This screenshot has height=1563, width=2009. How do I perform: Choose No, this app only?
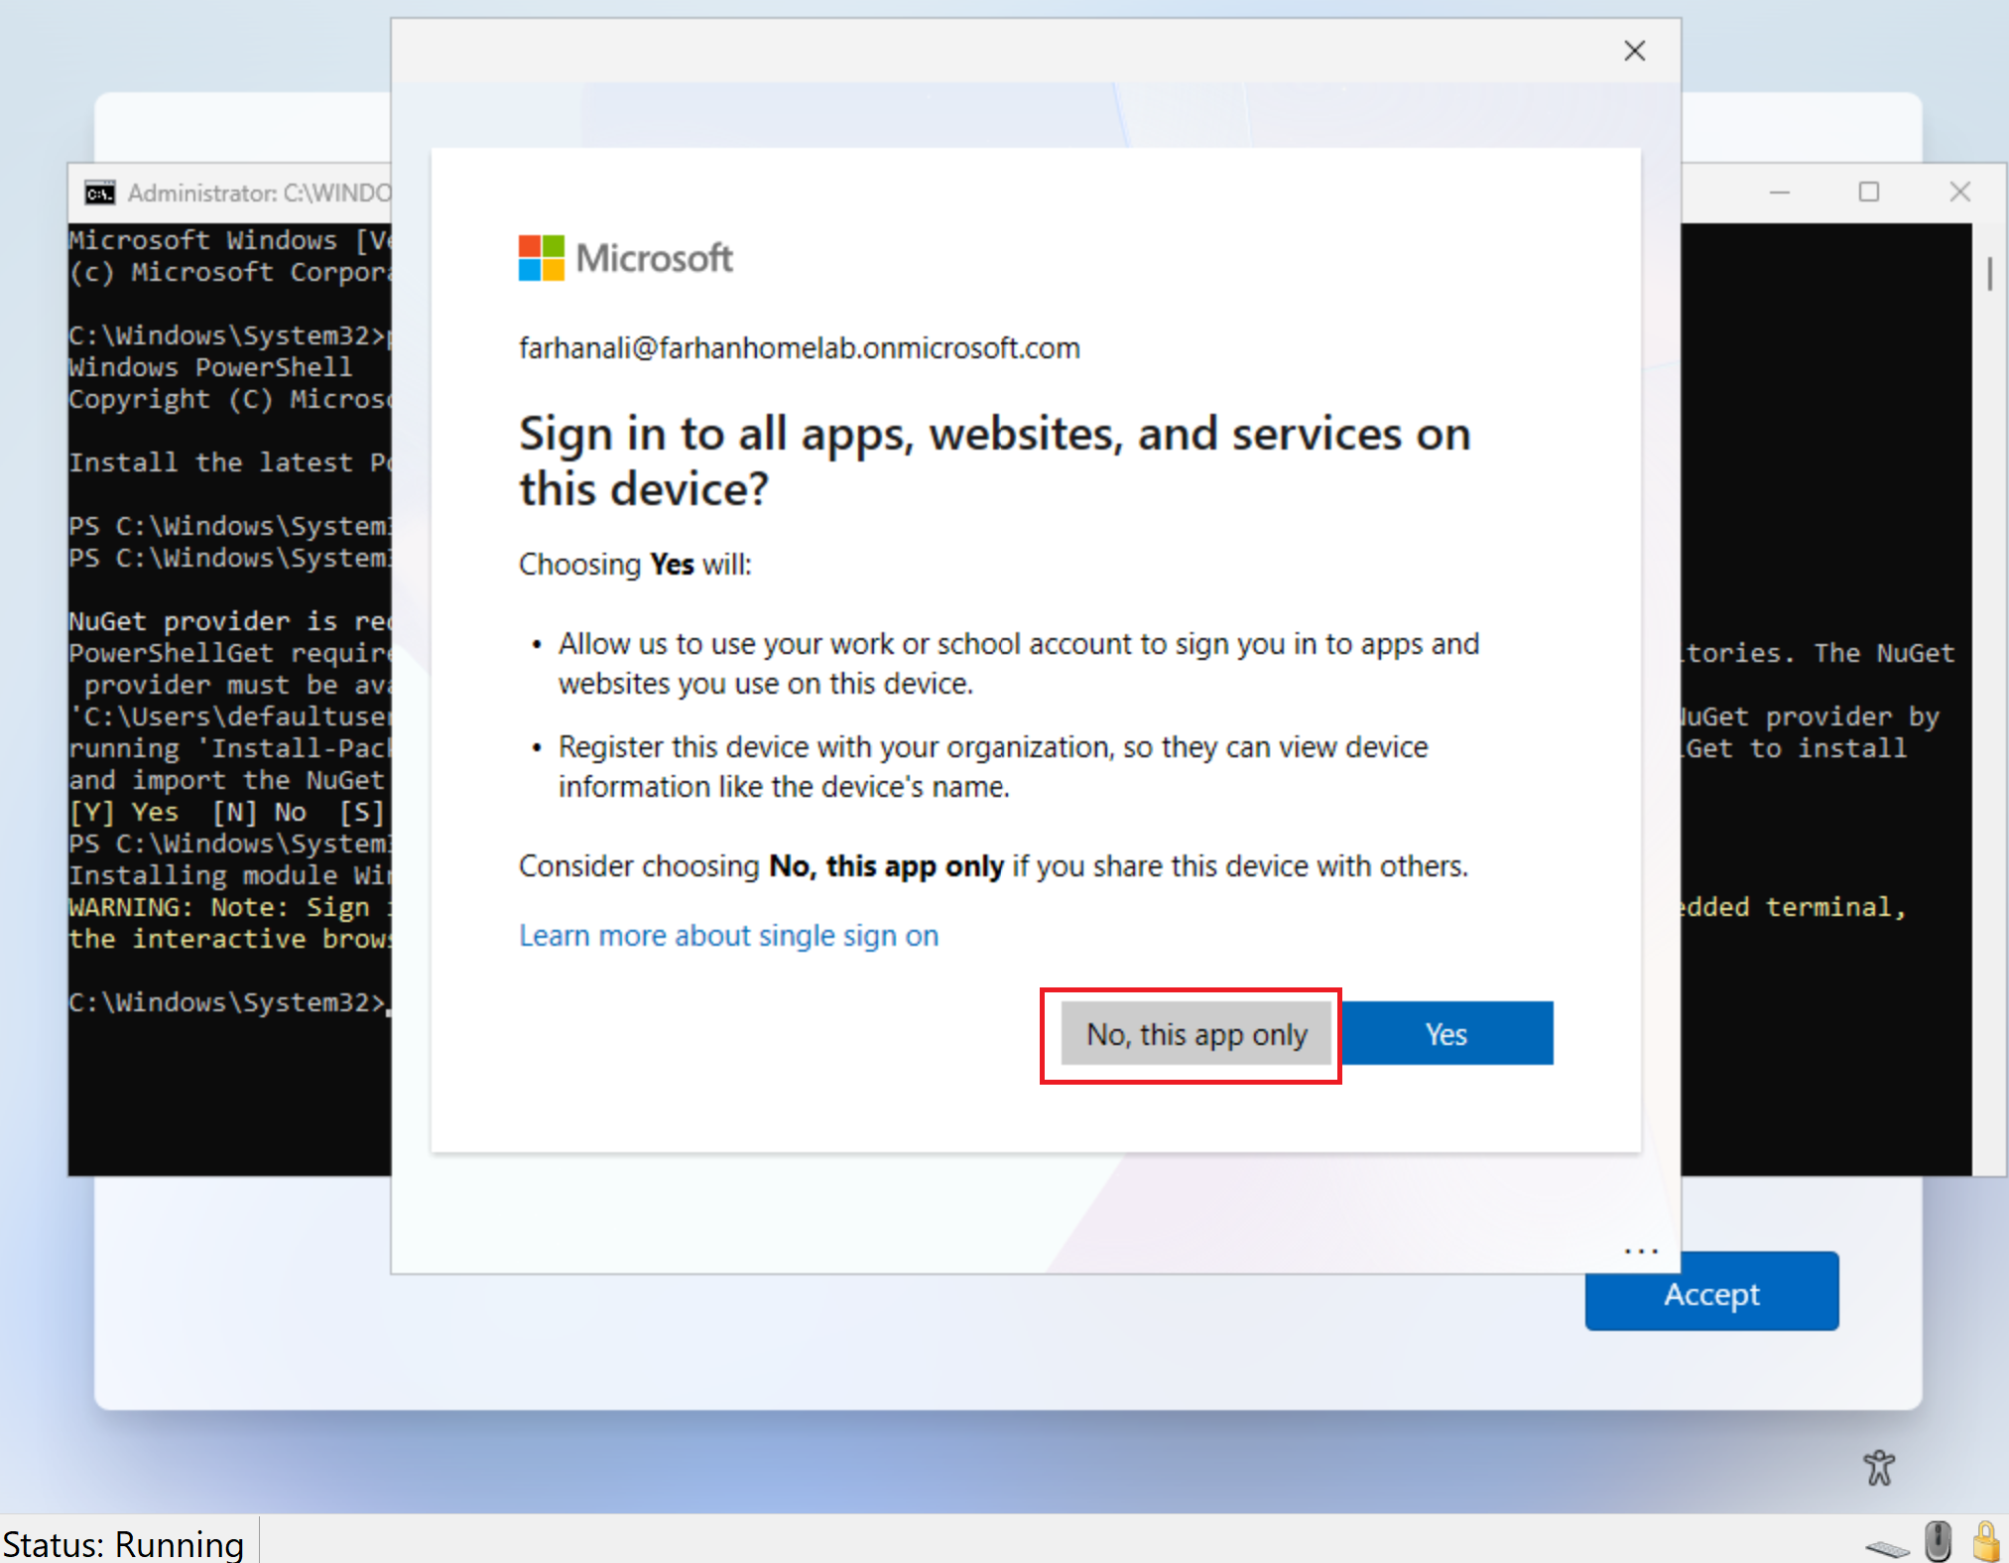[1196, 1034]
